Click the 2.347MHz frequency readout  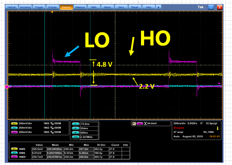pyautogui.click(x=89, y=137)
